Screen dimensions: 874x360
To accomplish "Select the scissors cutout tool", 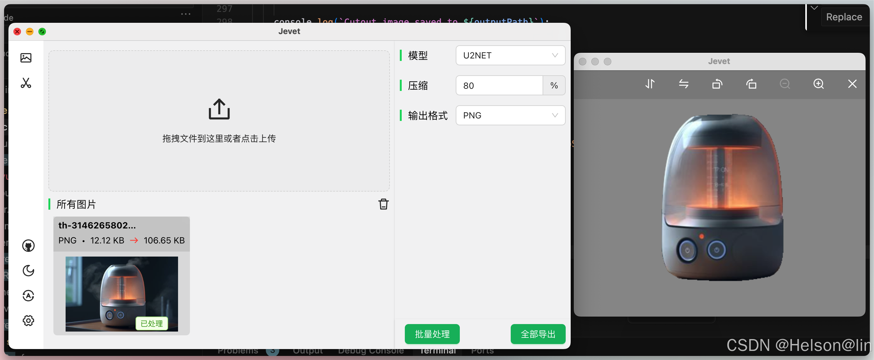I will pos(26,83).
